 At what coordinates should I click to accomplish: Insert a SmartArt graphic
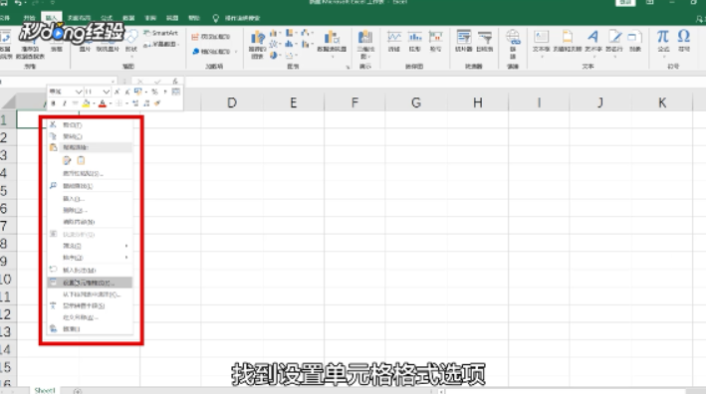coord(160,33)
